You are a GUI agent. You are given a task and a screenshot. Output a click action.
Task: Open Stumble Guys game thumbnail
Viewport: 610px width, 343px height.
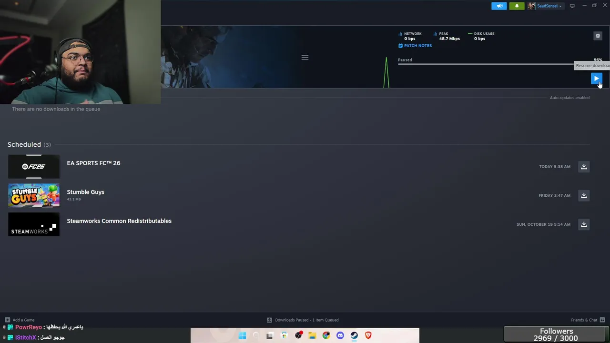[x=34, y=195]
